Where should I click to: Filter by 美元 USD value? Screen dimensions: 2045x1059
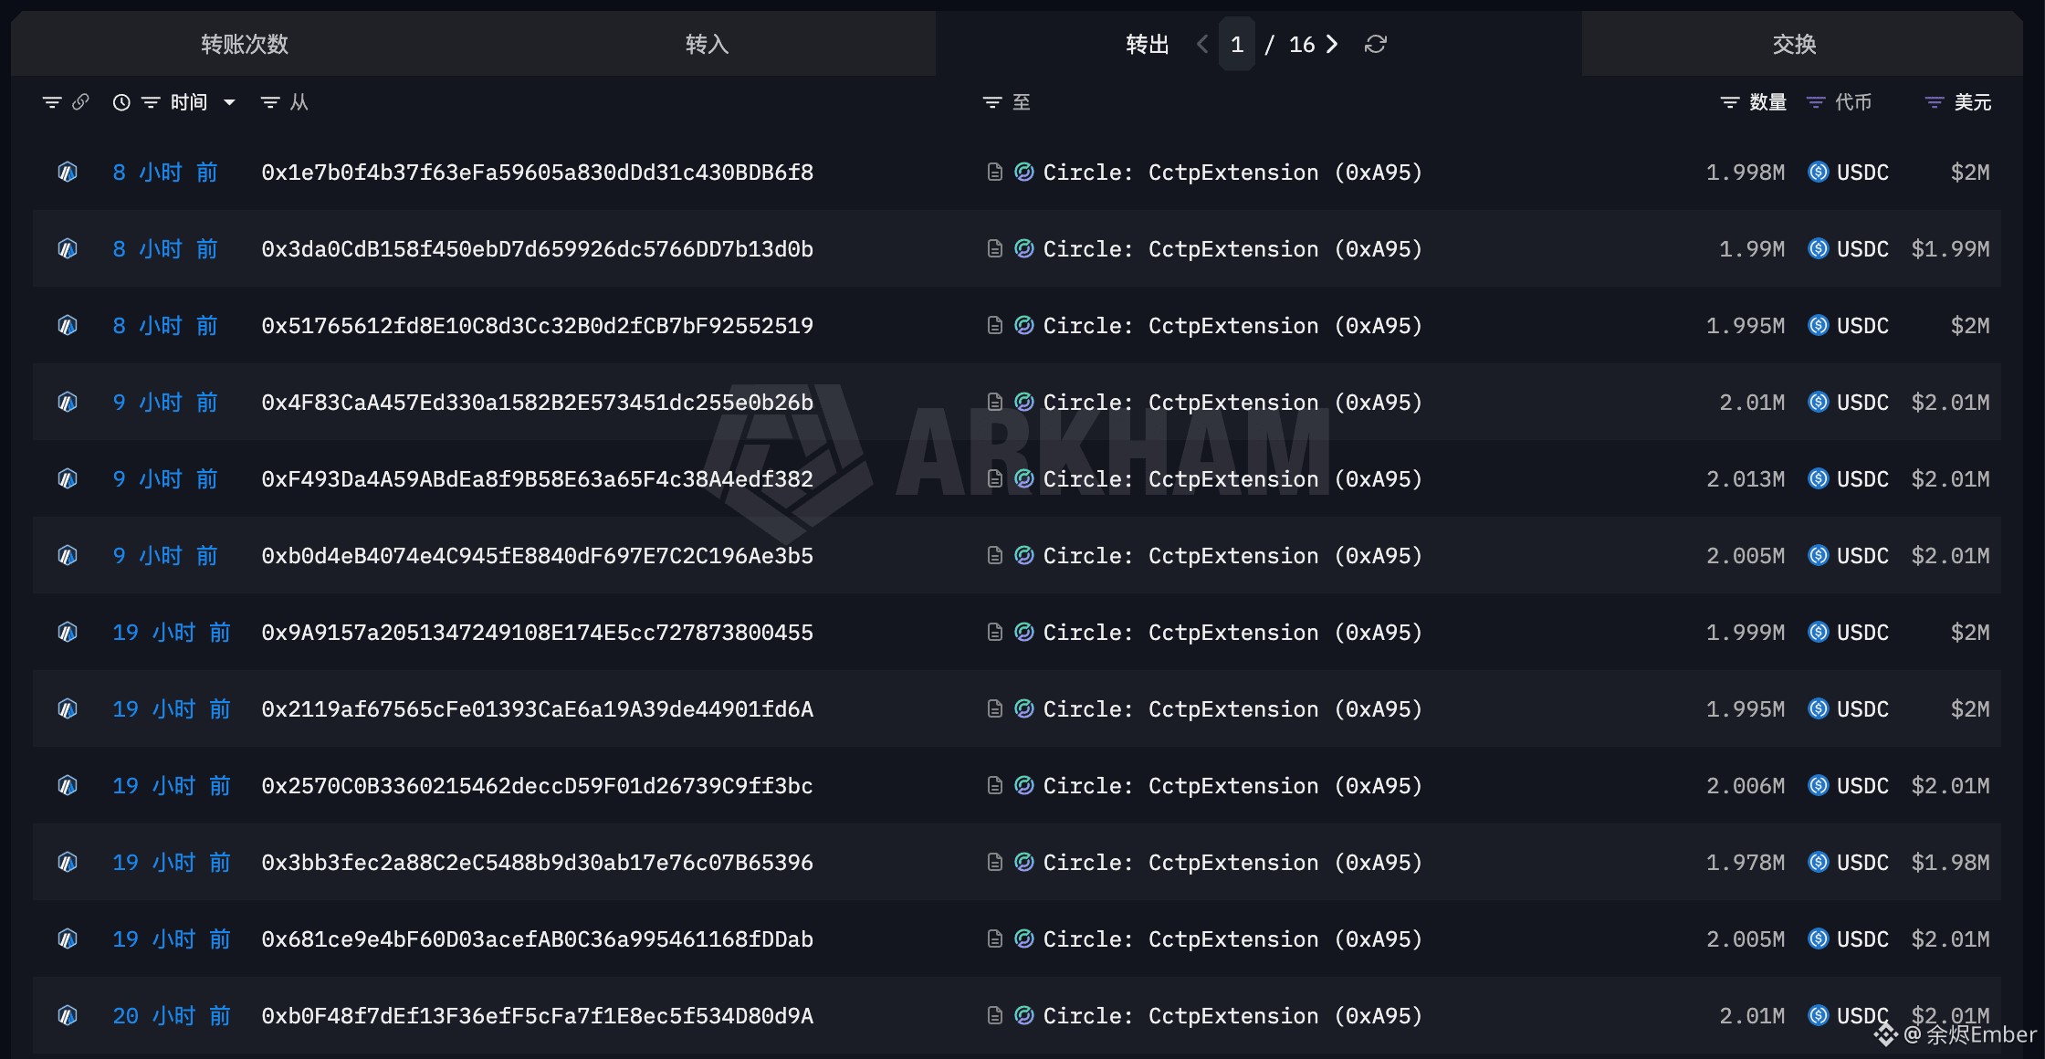pyautogui.click(x=1935, y=102)
